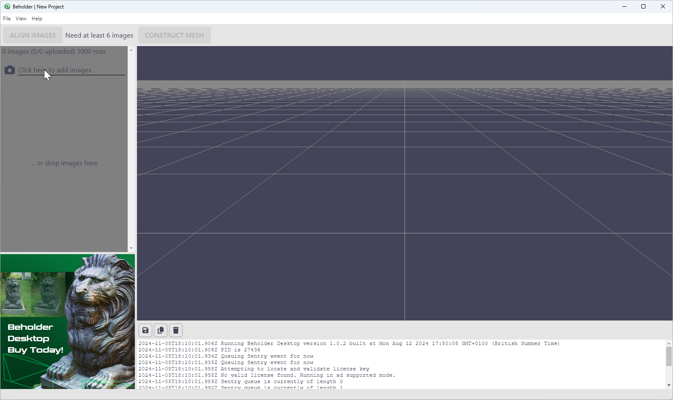Click the Beholder app icon in title bar
The height and width of the screenshot is (400, 673).
click(7, 7)
